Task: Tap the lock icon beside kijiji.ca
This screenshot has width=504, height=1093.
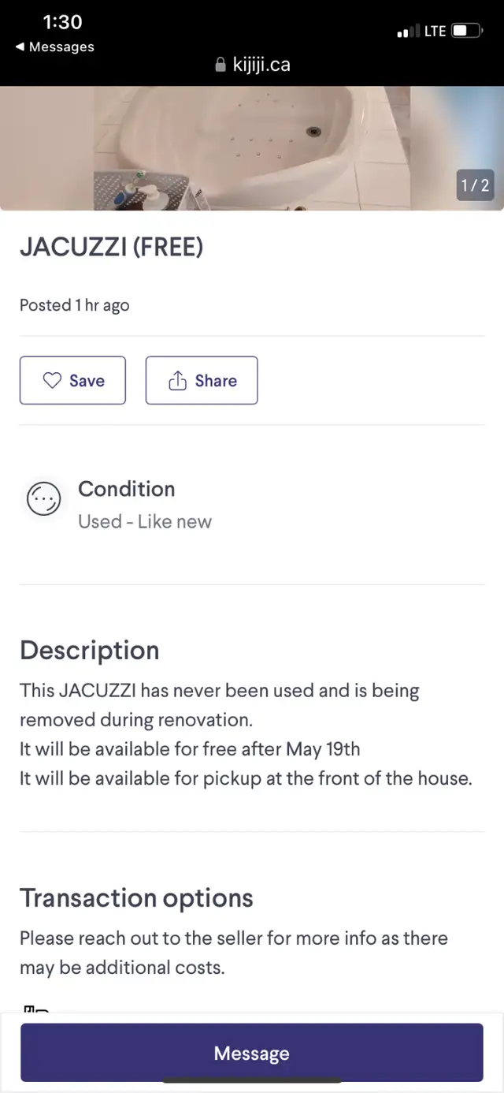Action: coord(220,65)
